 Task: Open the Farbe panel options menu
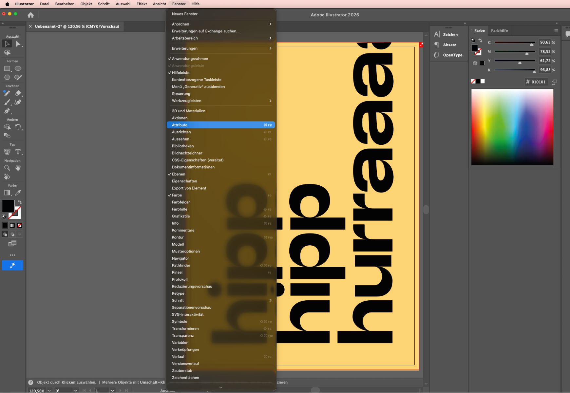[x=556, y=30]
